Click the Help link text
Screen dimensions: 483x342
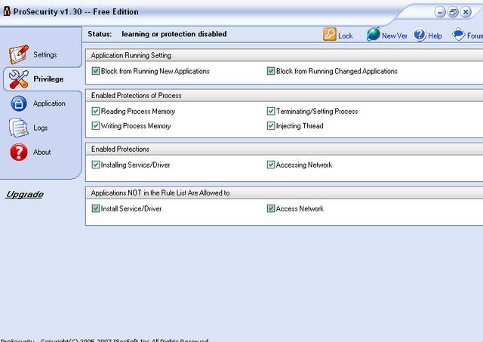(x=435, y=36)
